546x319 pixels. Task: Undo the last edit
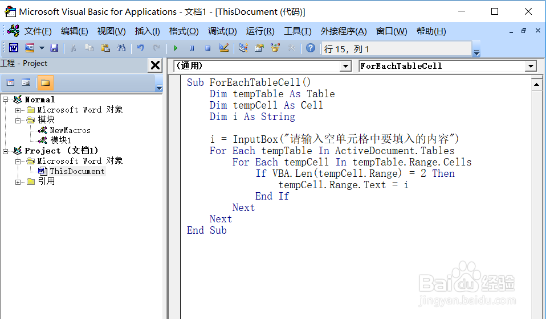140,48
